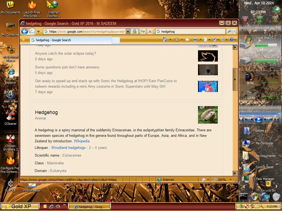Screen dimensions: 282x211
Task: Click the page scrollbar down arrow
Action: click(x=235, y=173)
